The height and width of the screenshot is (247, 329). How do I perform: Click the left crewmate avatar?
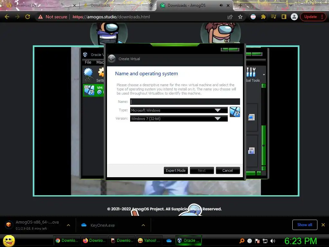(x=109, y=33)
